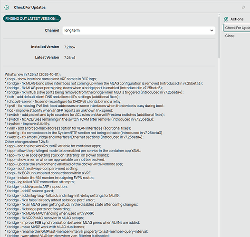Image resolution: width=250 pixels, height=237 pixels.
Task: Click the "What's new in 7.25rc1" heading line
Action: pyautogui.click(x=33, y=75)
